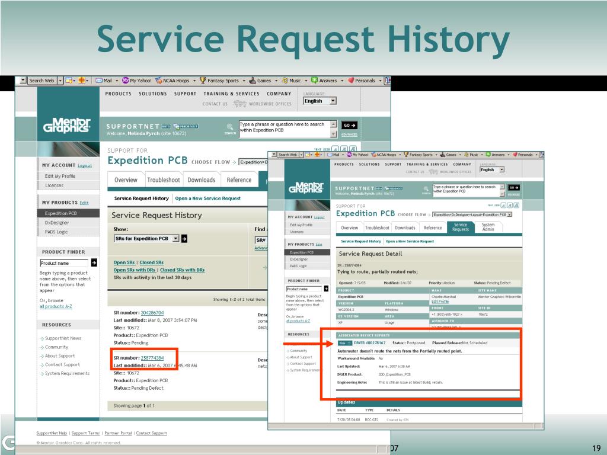Screen dimensions: 607x455
Task: Click the Product Finder arrow button in history window
Action: [x=94, y=263]
